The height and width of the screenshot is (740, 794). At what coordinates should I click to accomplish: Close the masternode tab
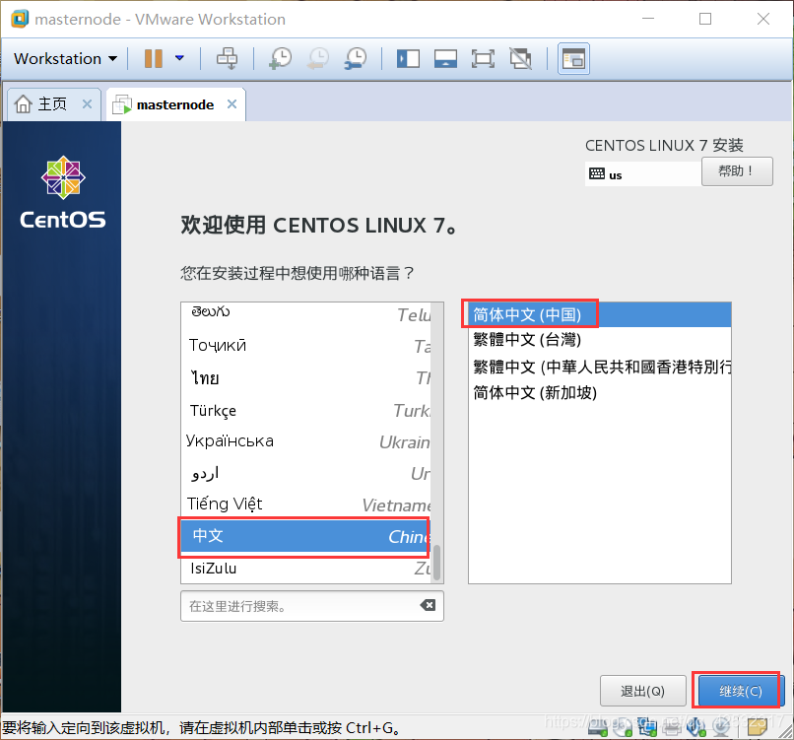[x=232, y=103]
